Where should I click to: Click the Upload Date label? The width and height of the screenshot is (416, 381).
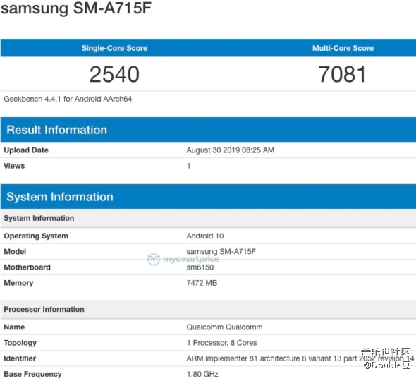tap(26, 150)
